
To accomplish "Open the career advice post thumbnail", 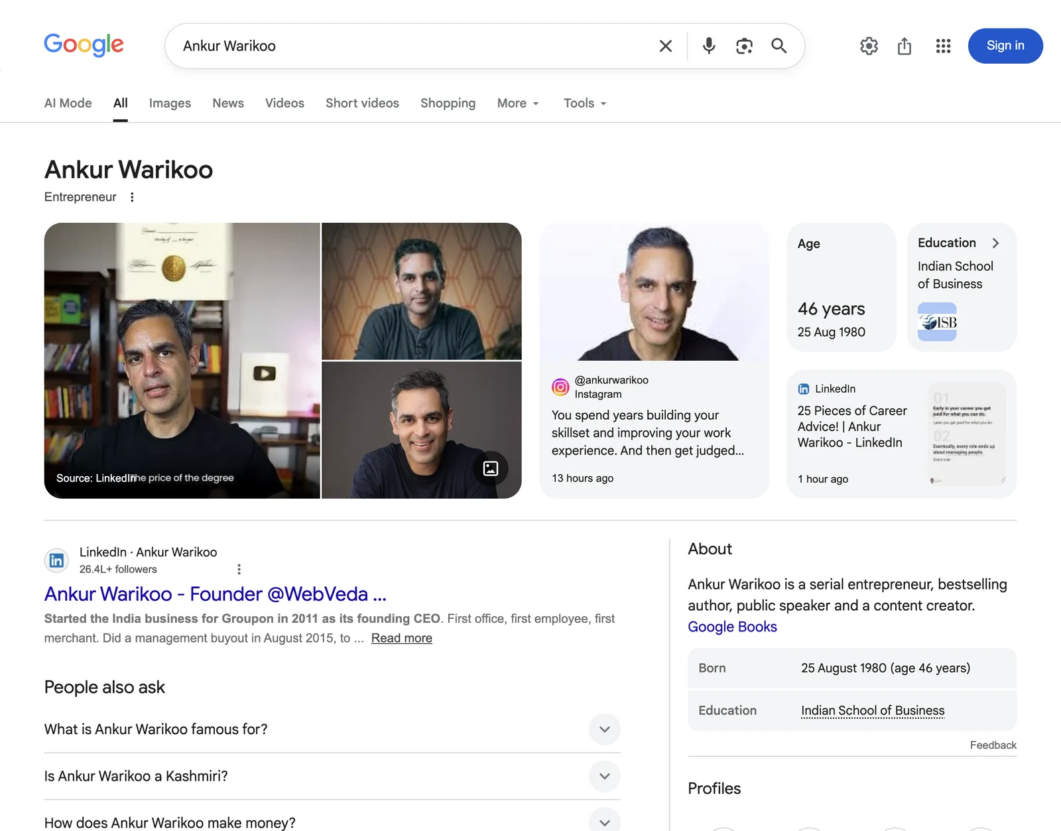I will click(x=967, y=434).
